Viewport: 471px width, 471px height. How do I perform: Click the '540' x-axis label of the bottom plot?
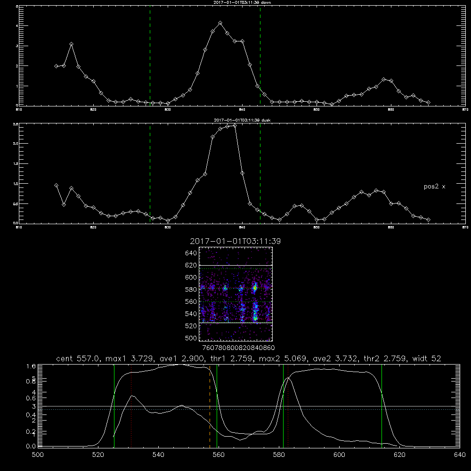[x=158, y=455]
